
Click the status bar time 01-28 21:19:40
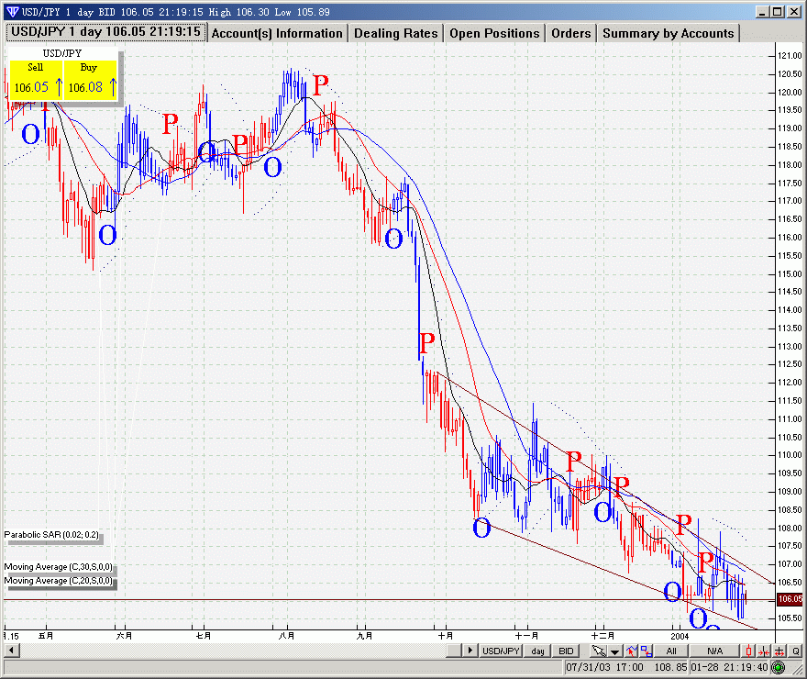coord(729,667)
